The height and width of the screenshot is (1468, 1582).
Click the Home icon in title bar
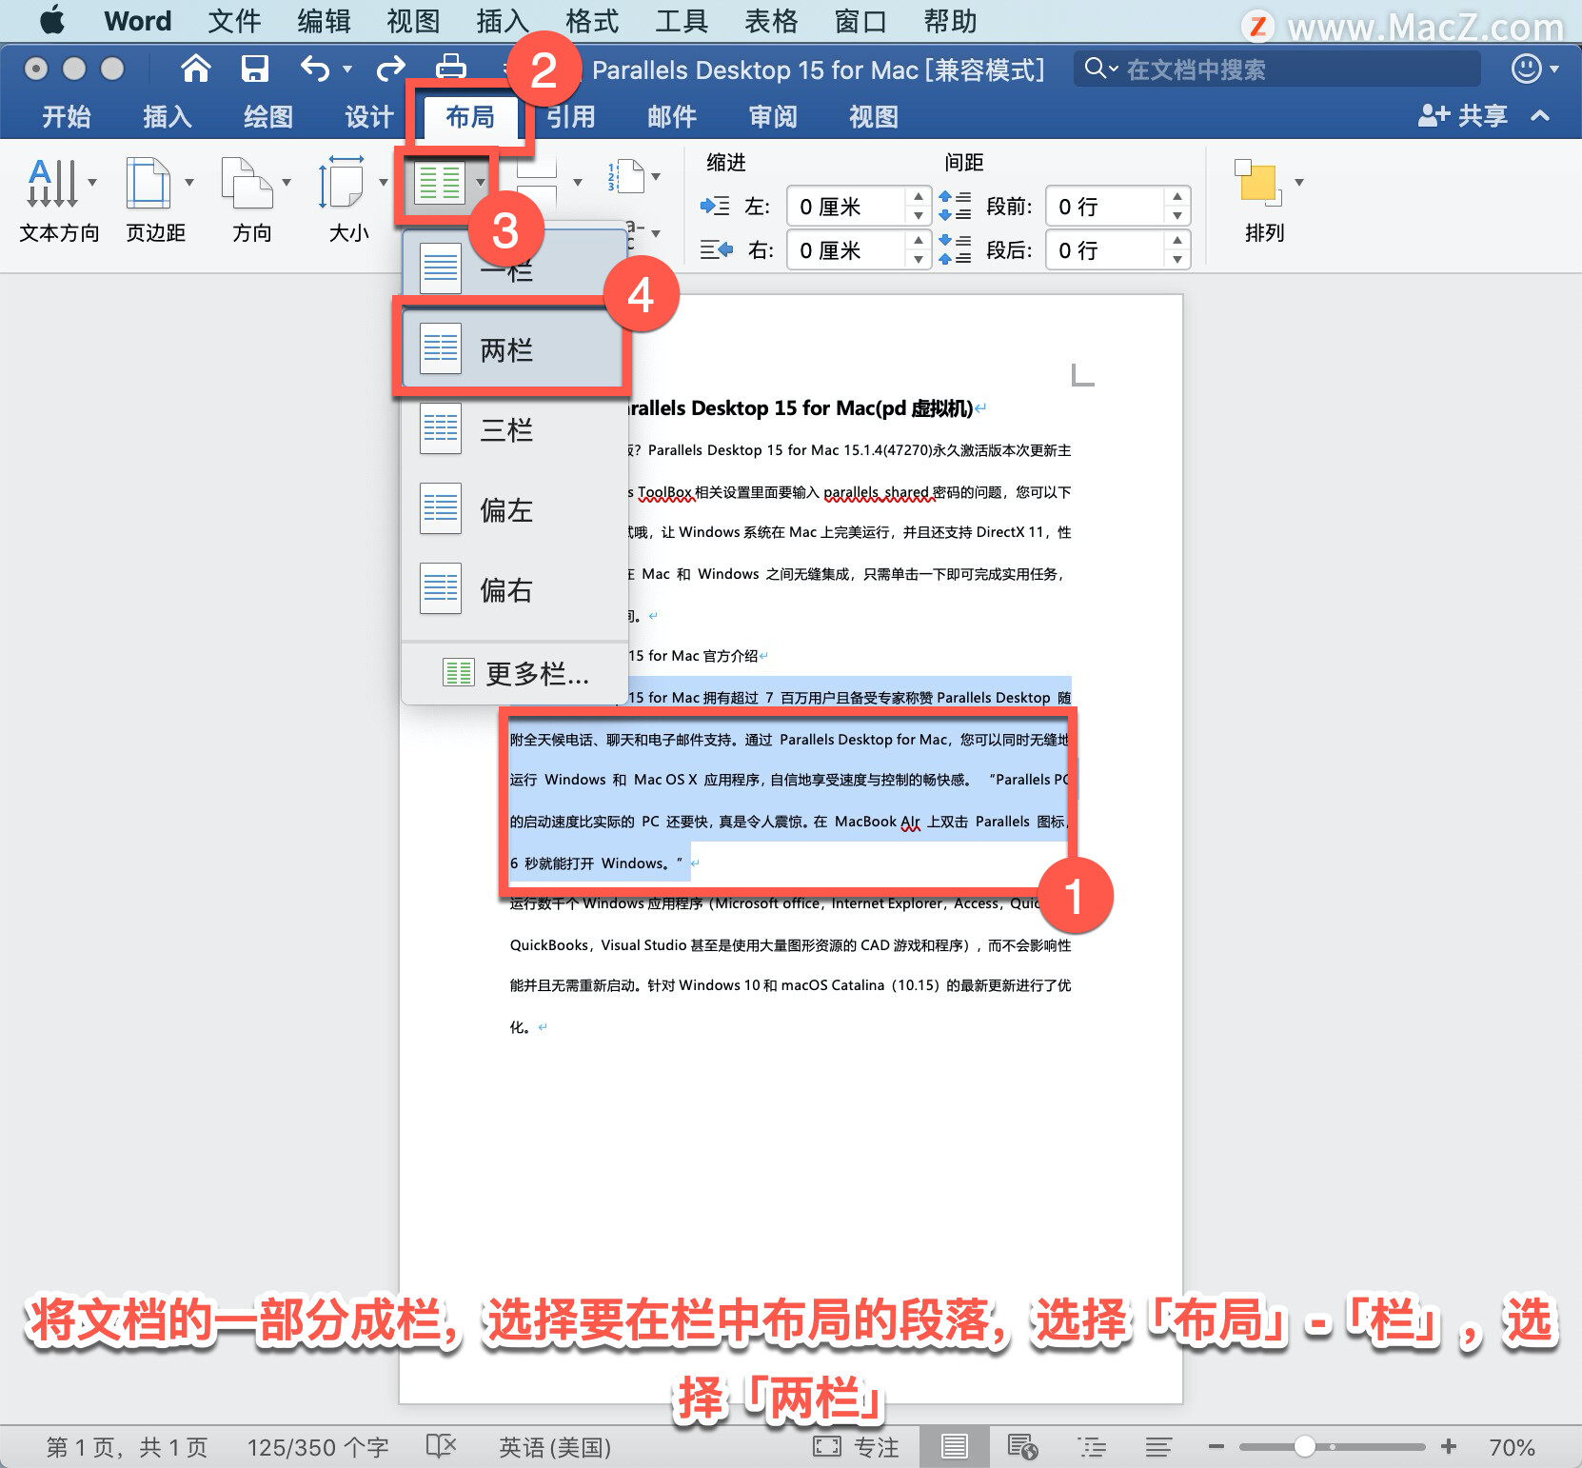click(196, 69)
